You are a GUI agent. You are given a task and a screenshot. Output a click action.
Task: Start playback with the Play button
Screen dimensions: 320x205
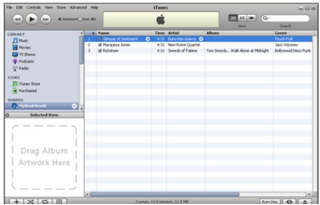click(x=31, y=19)
